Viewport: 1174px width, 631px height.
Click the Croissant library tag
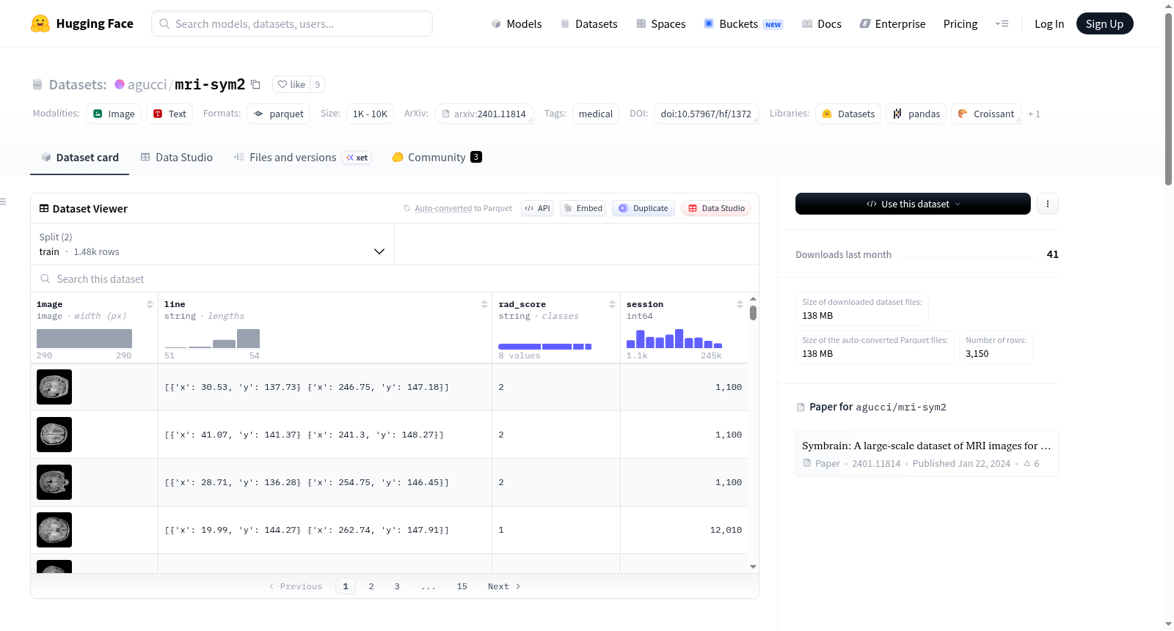click(x=986, y=114)
